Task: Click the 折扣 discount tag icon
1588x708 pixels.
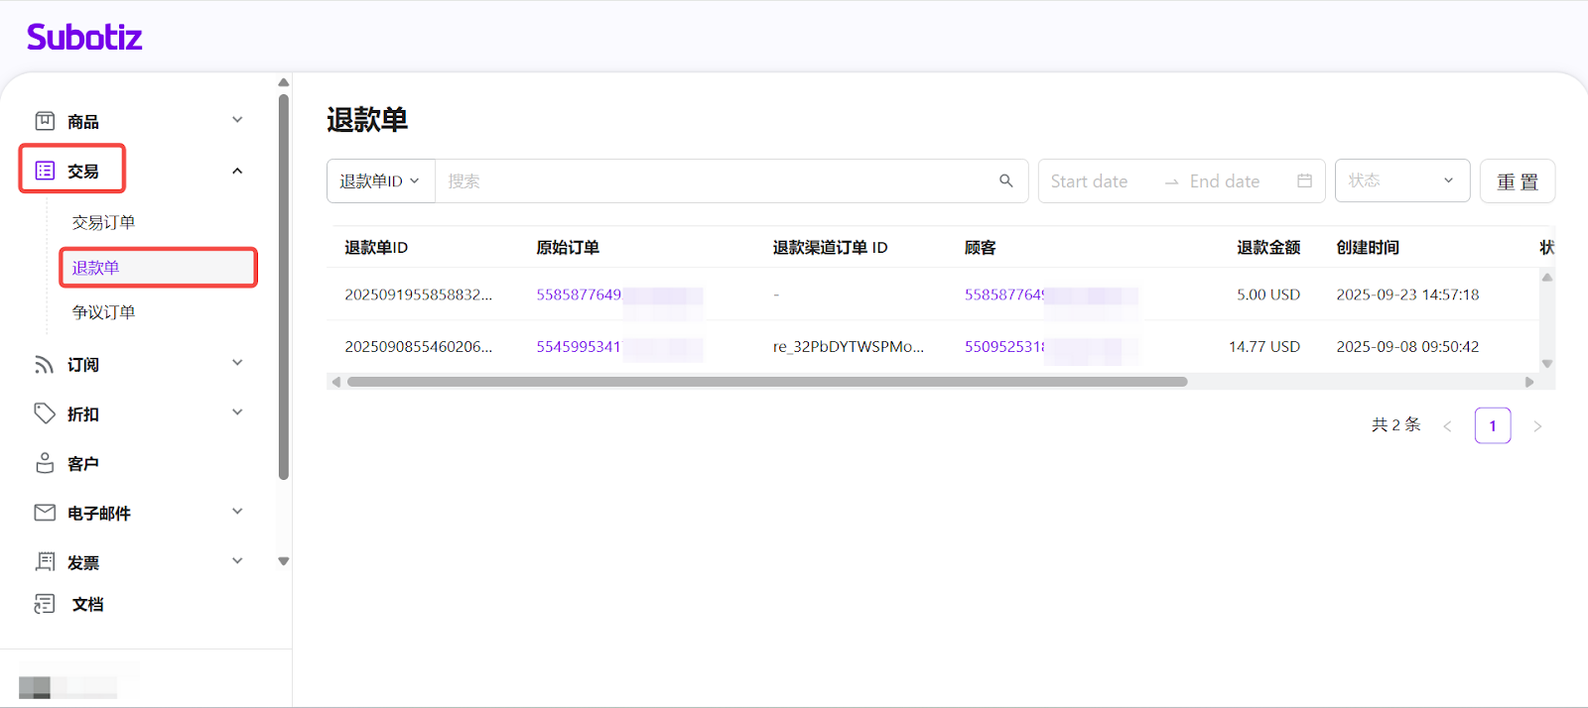Action: tap(45, 413)
